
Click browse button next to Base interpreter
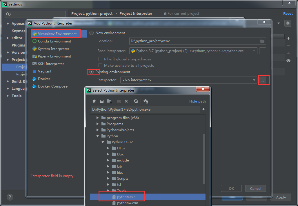(262, 51)
